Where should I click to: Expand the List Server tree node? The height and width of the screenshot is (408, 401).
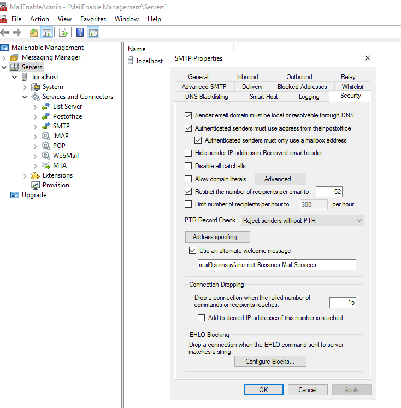click(x=36, y=107)
